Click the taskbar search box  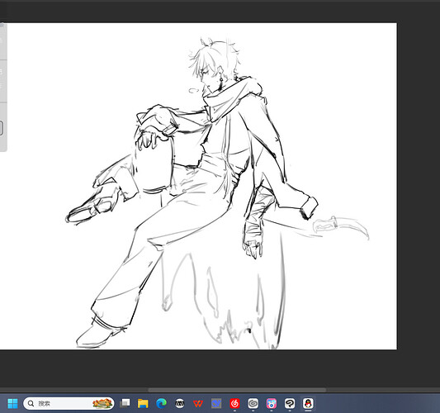point(69,403)
